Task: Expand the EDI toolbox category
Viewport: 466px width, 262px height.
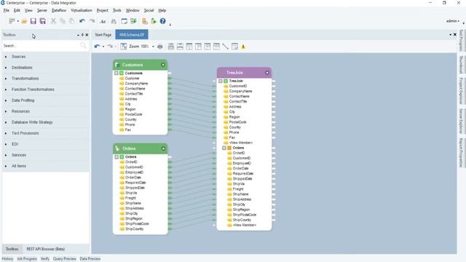Action: [6, 144]
